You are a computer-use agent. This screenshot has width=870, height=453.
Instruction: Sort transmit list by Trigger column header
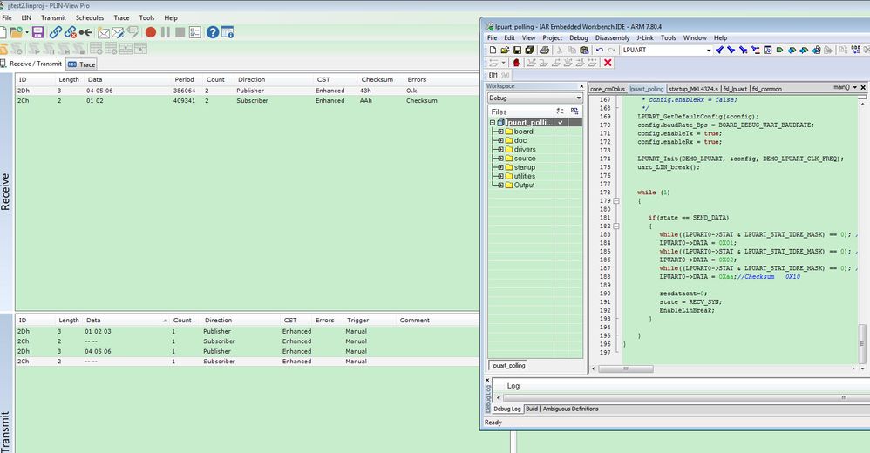[358, 320]
